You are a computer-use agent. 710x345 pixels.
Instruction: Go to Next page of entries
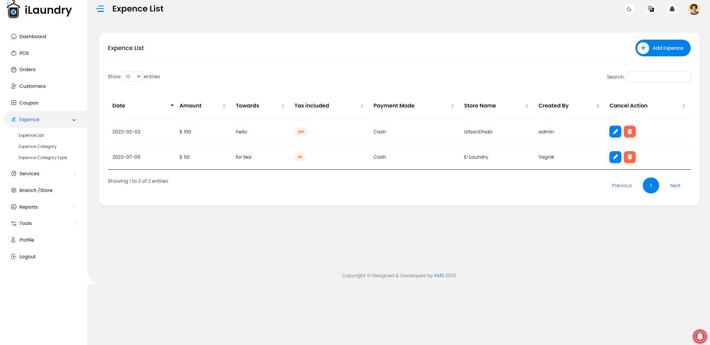click(675, 186)
